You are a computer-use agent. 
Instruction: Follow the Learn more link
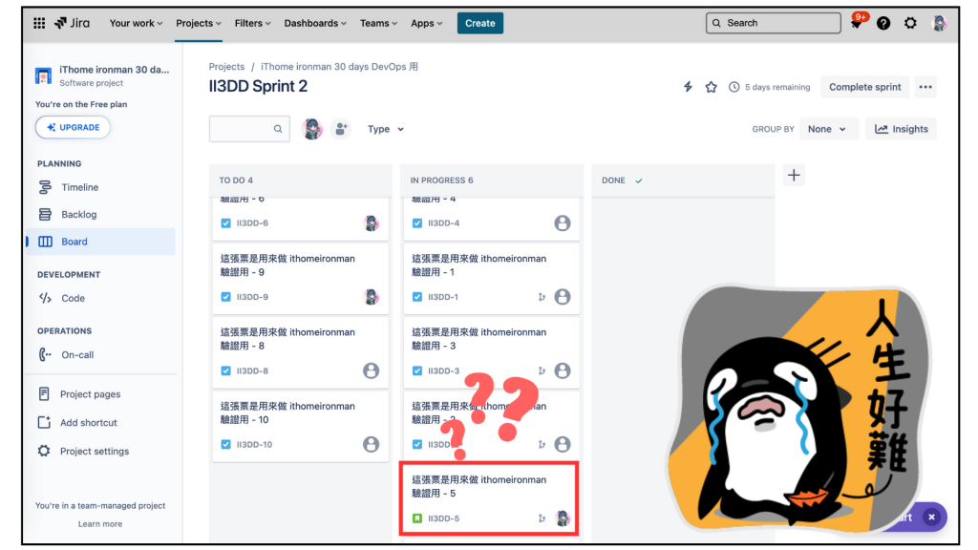point(100,524)
